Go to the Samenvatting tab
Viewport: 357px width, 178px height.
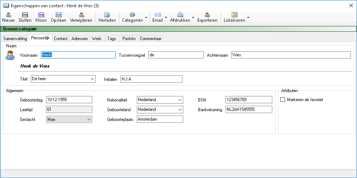pos(15,39)
